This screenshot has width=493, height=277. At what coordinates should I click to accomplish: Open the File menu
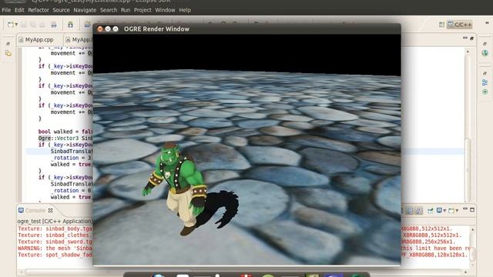tap(6, 10)
